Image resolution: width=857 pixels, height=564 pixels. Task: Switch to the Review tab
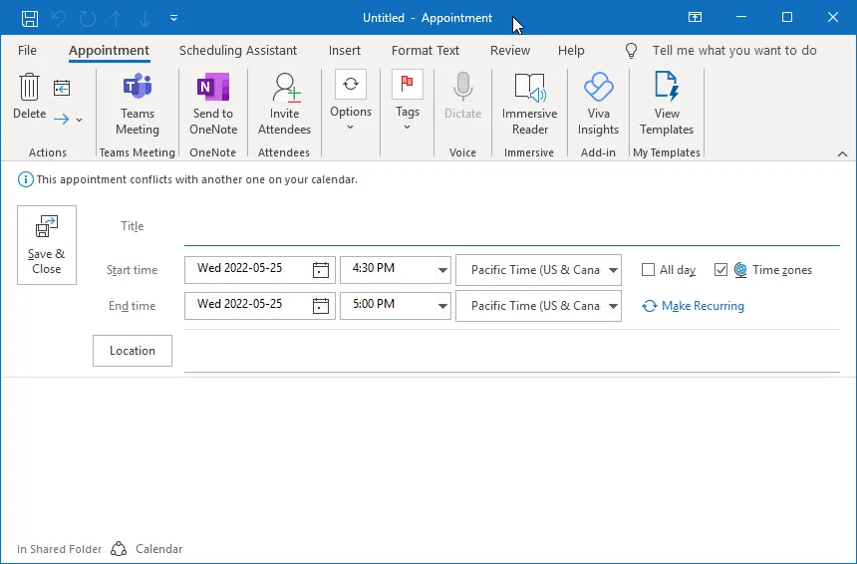click(510, 50)
